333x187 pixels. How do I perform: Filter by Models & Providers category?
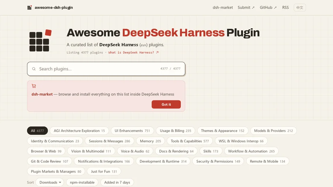tap(274, 131)
